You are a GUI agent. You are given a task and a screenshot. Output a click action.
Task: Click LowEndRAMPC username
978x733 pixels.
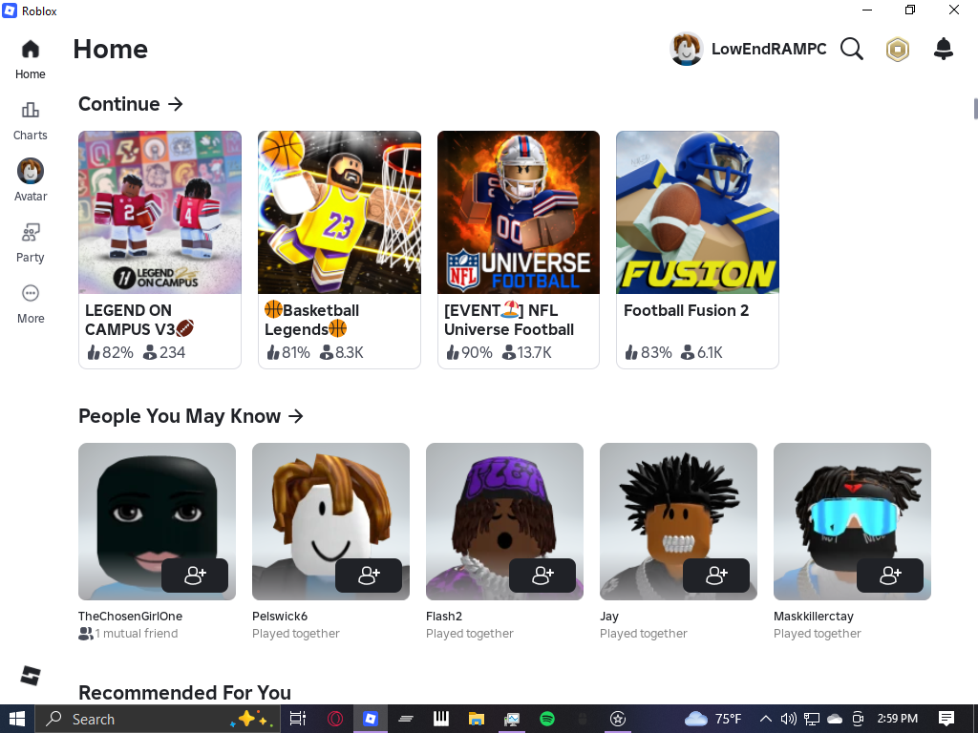pyautogui.click(x=769, y=50)
